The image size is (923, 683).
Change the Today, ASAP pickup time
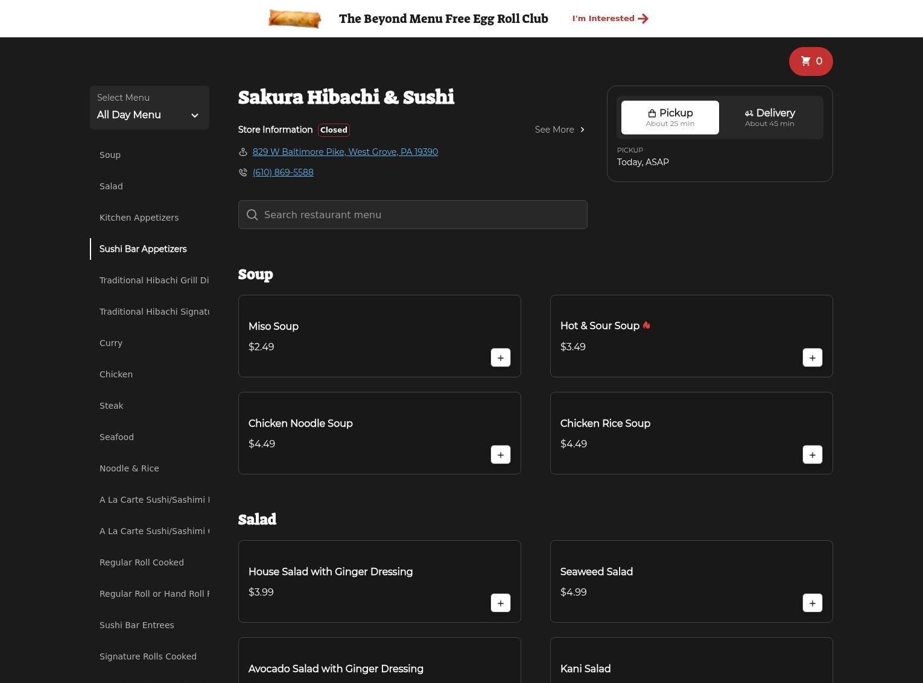point(642,162)
